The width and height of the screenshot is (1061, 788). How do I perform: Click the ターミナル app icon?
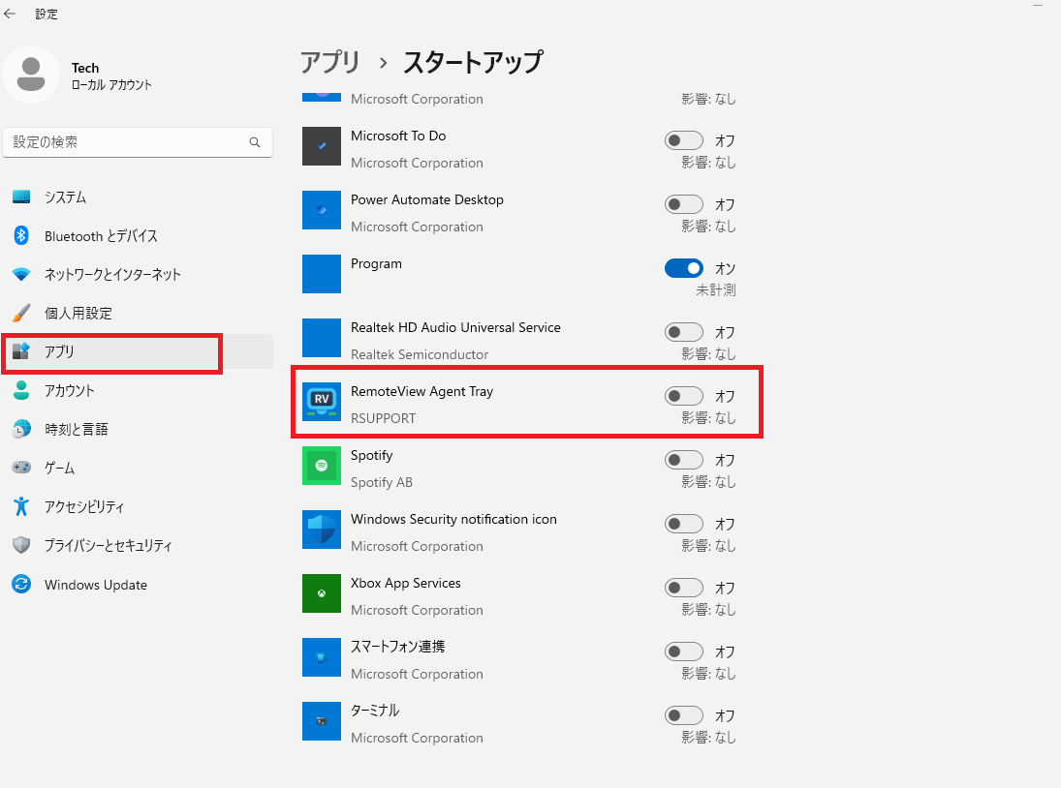coord(322,721)
